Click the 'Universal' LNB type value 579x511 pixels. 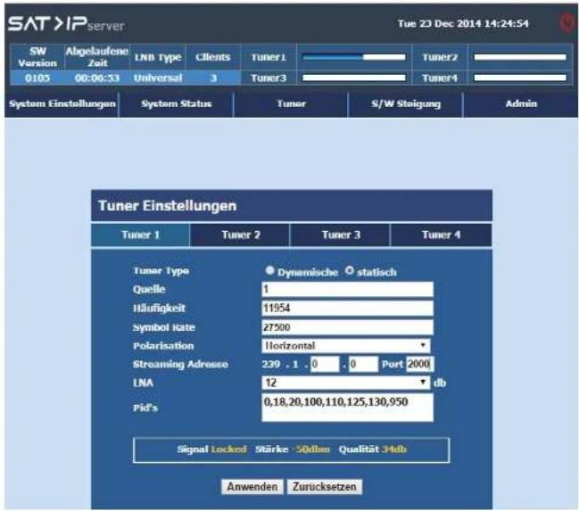coord(158,78)
